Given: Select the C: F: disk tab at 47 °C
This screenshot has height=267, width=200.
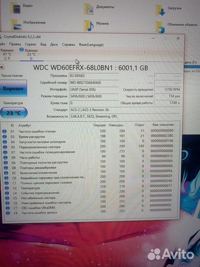Looking at the screenshot, I should (x=7, y=54).
